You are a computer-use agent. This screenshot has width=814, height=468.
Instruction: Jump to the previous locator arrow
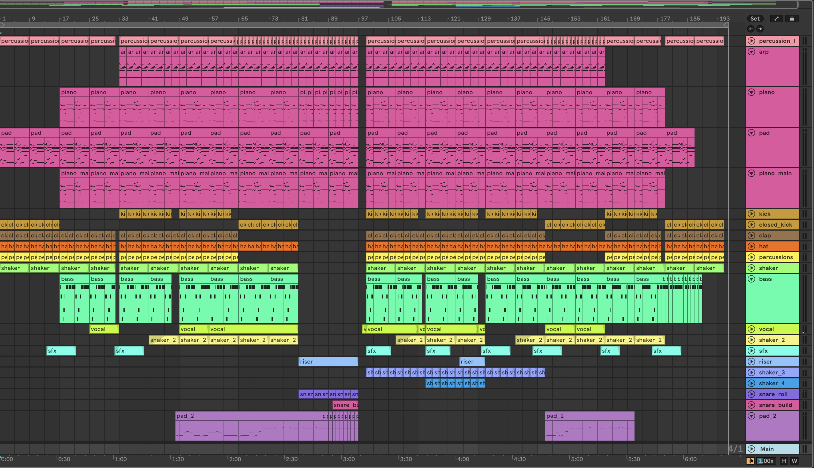751,29
